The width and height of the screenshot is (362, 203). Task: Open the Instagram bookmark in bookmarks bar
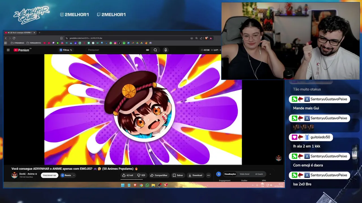point(115,43)
